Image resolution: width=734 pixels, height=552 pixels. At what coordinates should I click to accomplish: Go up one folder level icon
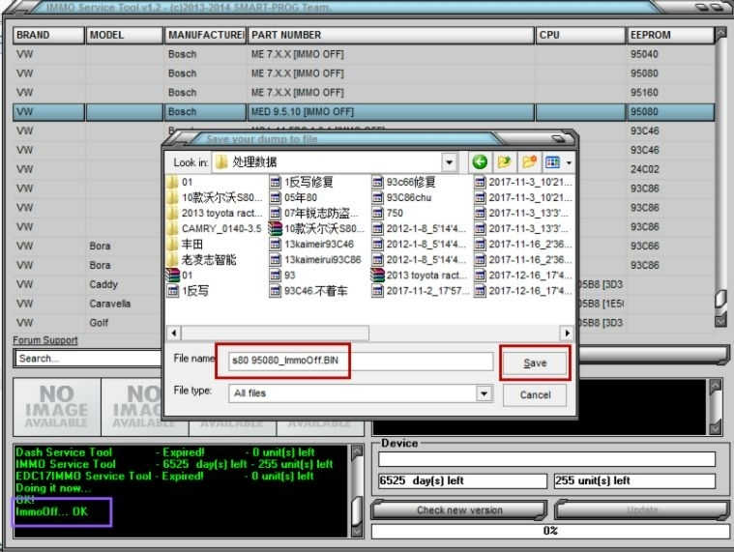504,162
